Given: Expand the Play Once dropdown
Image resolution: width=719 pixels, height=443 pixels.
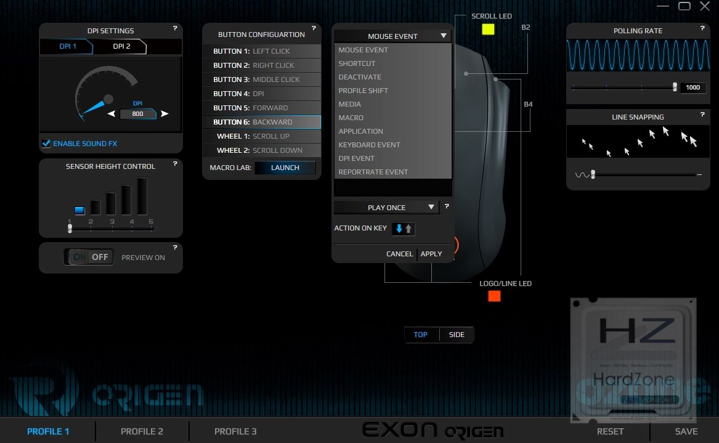Looking at the screenshot, I should click(x=386, y=207).
